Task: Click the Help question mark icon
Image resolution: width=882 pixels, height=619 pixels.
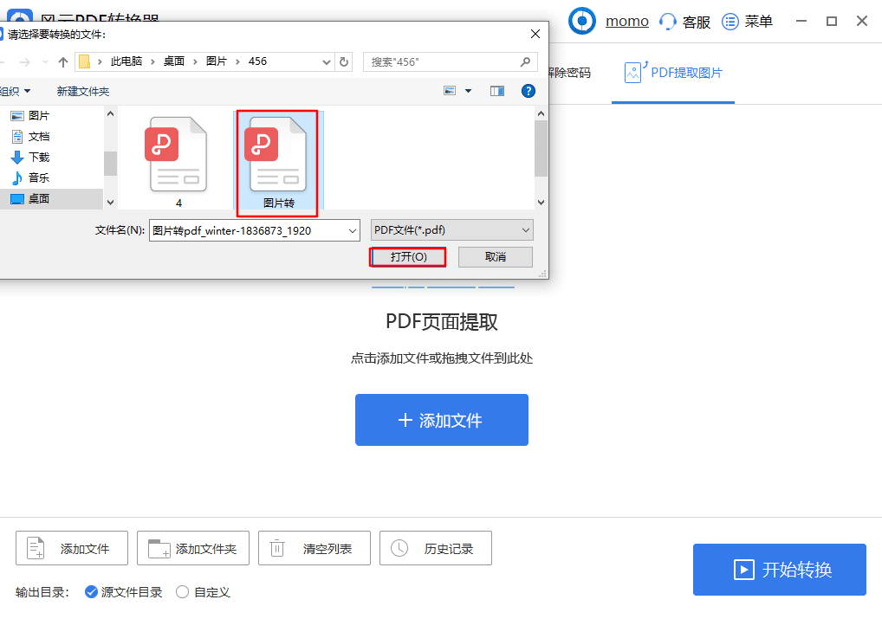Action: pos(528,90)
